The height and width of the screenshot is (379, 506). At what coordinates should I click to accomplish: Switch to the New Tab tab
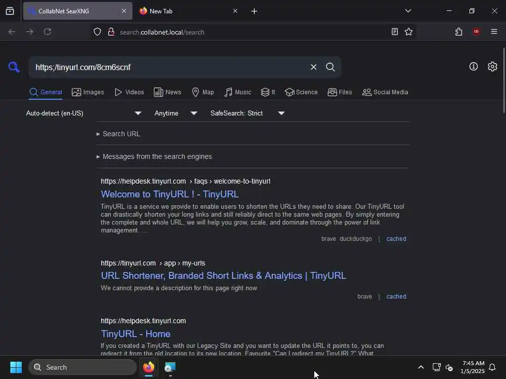tap(189, 11)
